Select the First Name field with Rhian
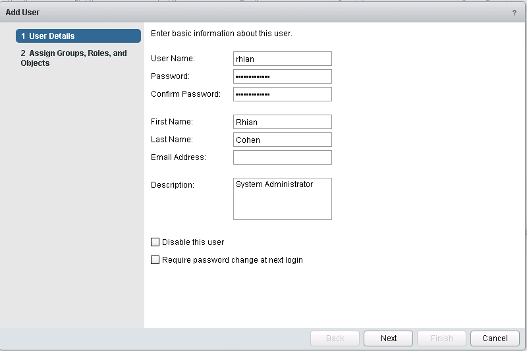 pos(283,122)
